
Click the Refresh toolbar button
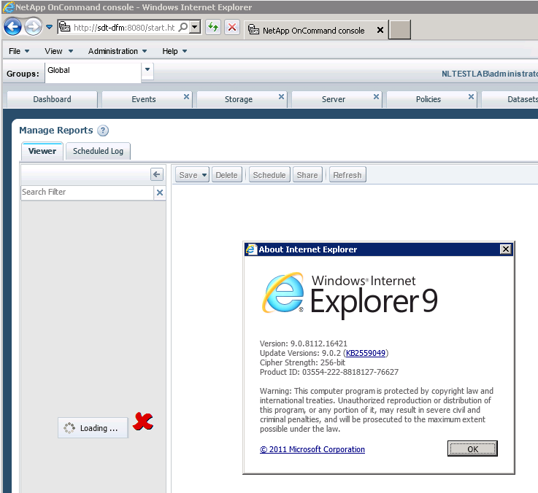[347, 175]
